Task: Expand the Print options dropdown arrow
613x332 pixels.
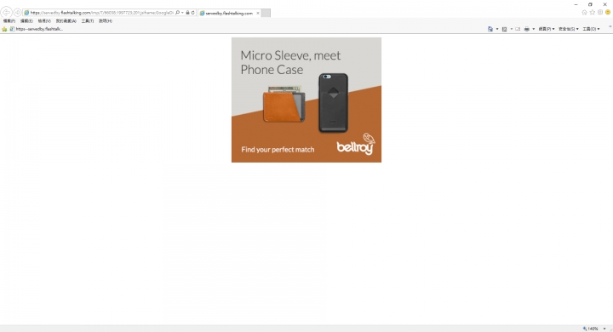Action: pyautogui.click(x=533, y=29)
